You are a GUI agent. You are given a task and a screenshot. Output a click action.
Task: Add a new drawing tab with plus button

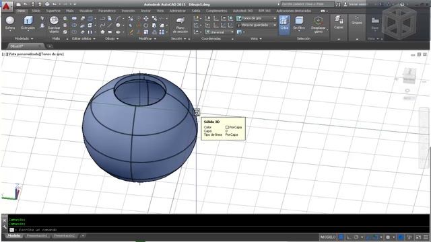[49, 46]
